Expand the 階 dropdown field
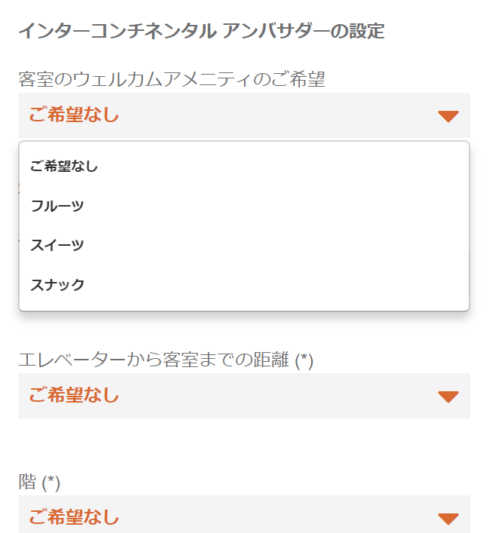The width and height of the screenshot is (492, 533). (x=243, y=516)
